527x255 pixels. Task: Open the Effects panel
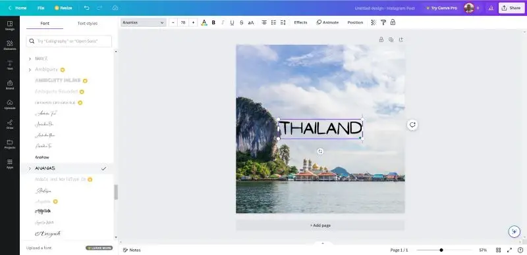coord(300,22)
